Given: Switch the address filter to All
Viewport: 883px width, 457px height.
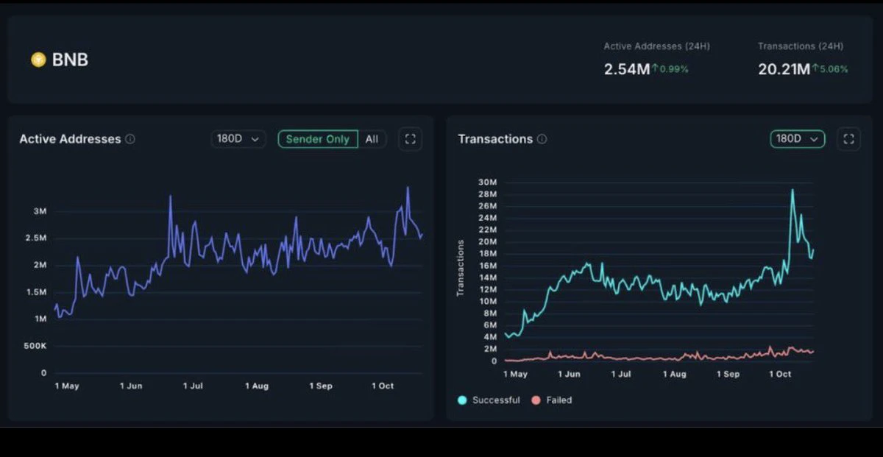Looking at the screenshot, I should 372,139.
